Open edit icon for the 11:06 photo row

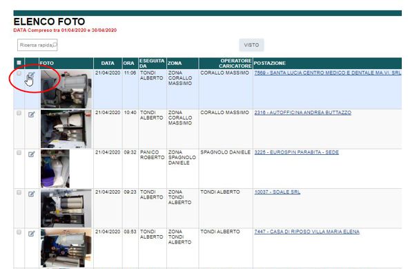click(x=31, y=75)
